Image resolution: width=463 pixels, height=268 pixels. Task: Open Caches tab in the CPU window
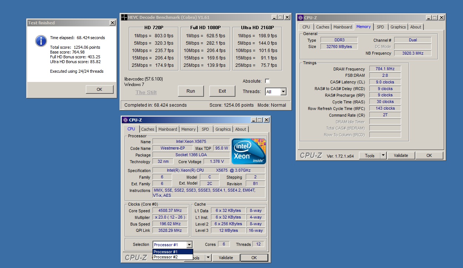point(148,129)
